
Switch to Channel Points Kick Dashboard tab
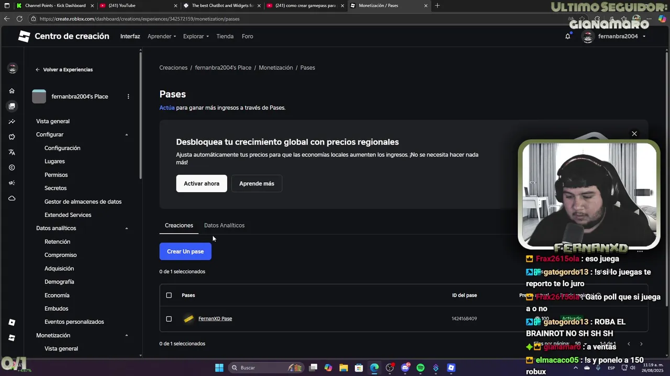click(55, 6)
